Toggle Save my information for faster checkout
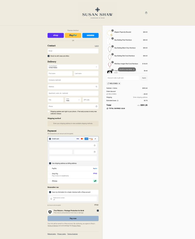The image size is (195, 239). point(50,192)
